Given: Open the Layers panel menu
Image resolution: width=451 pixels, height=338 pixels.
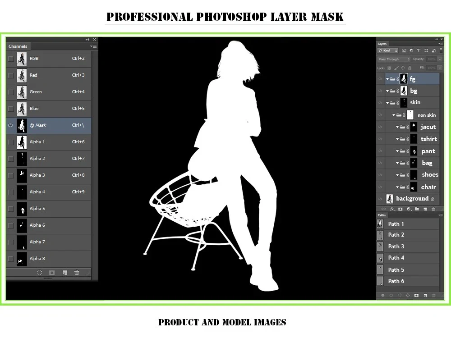Looking at the screenshot, I should (x=441, y=44).
